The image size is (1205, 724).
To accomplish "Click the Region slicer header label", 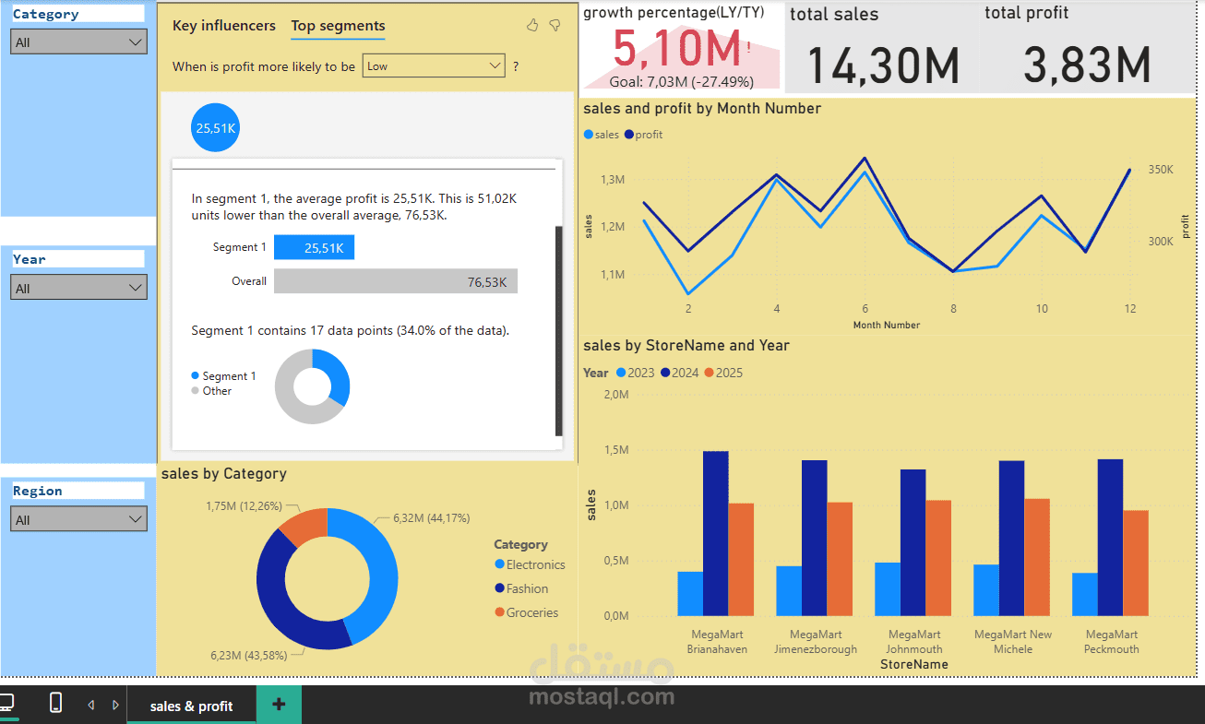I will tap(38, 491).
